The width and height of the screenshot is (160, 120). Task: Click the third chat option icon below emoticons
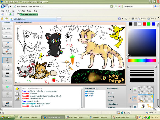click(x=17, y=98)
